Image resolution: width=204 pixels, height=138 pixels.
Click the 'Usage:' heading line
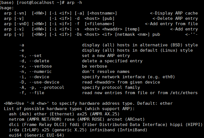(7, 8)
